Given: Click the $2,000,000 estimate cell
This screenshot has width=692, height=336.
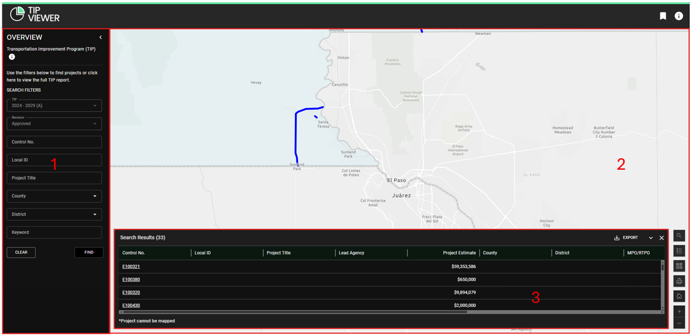Looking at the screenshot, I should (465, 306).
